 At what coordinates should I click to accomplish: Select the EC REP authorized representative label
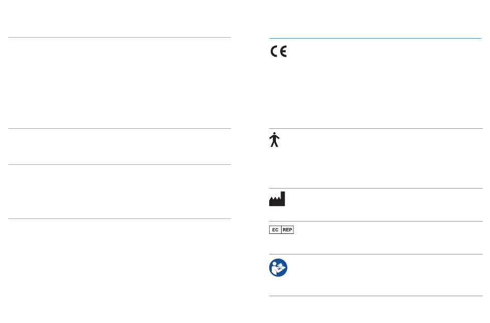pyautogui.click(x=281, y=230)
